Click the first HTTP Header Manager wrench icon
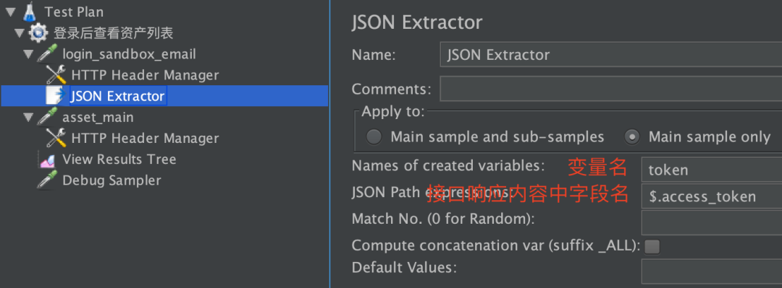Screen dimensions: 782x288 tap(56, 75)
